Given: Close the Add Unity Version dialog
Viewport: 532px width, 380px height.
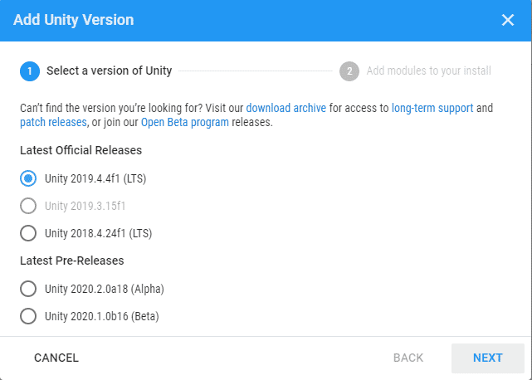Looking at the screenshot, I should tap(508, 20).
